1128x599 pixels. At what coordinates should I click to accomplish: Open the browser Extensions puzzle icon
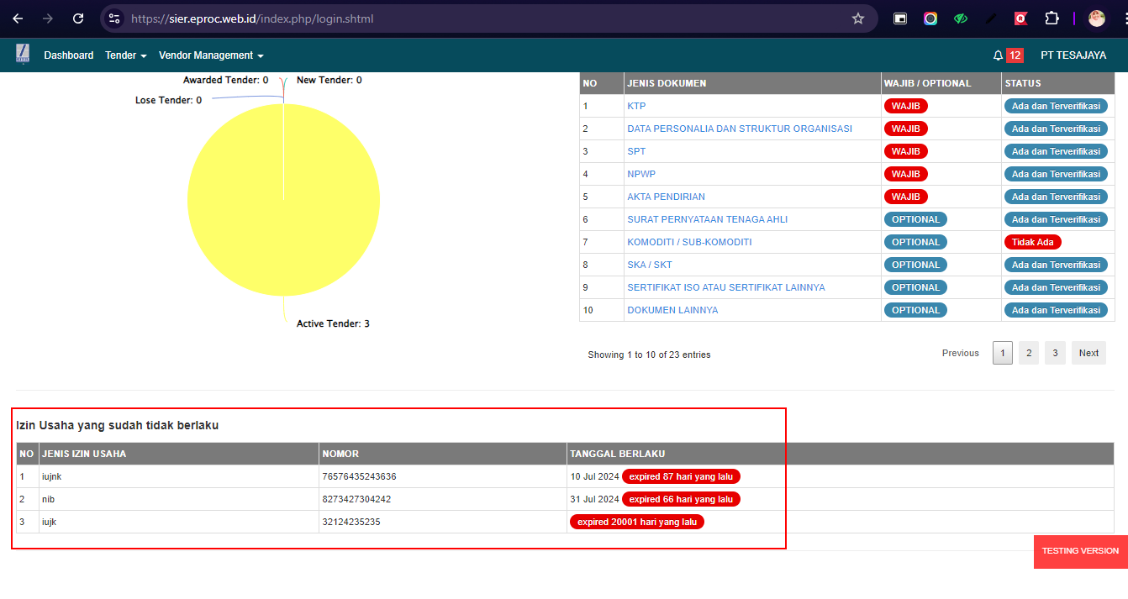pos(1052,18)
